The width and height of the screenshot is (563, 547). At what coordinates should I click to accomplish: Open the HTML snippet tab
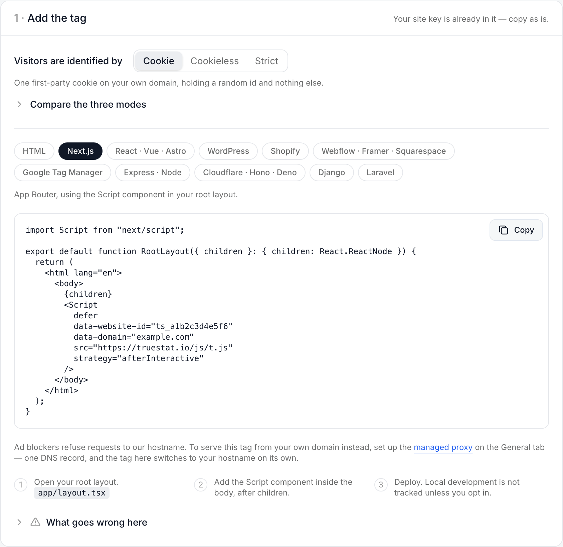point(34,151)
